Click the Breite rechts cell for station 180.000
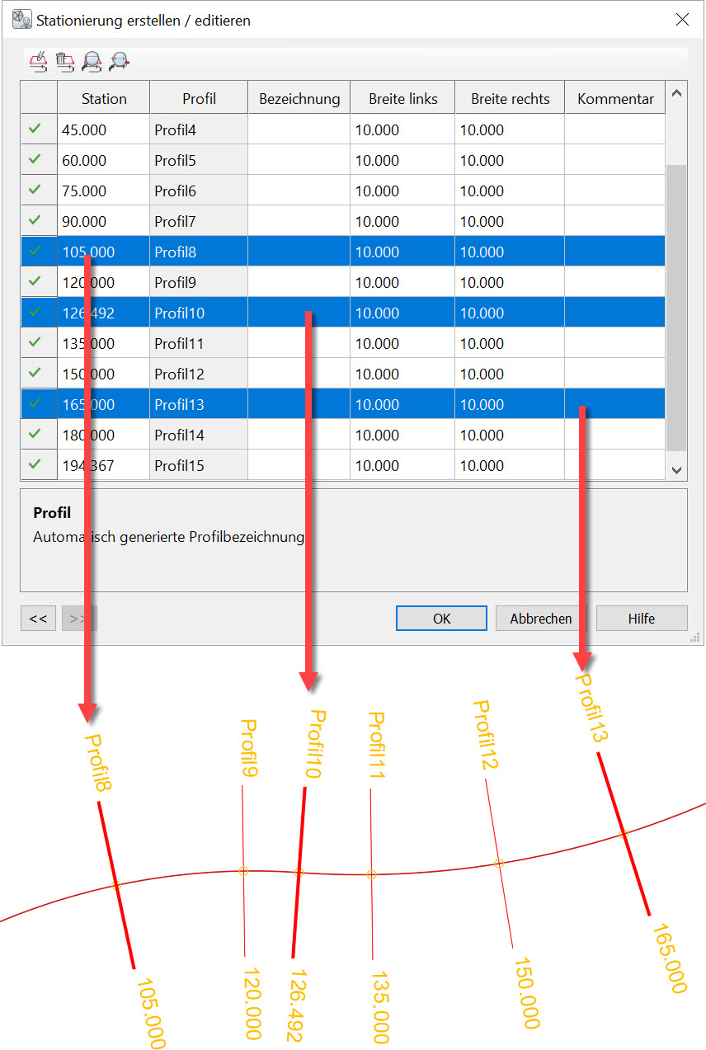The image size is (706, 1050). tap(509, 435)
